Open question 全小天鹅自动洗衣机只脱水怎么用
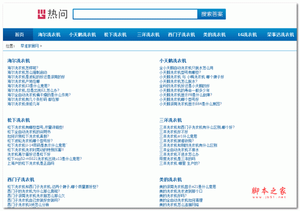The image size is (300, 211). pyautogui.click(x=186, y=67)
